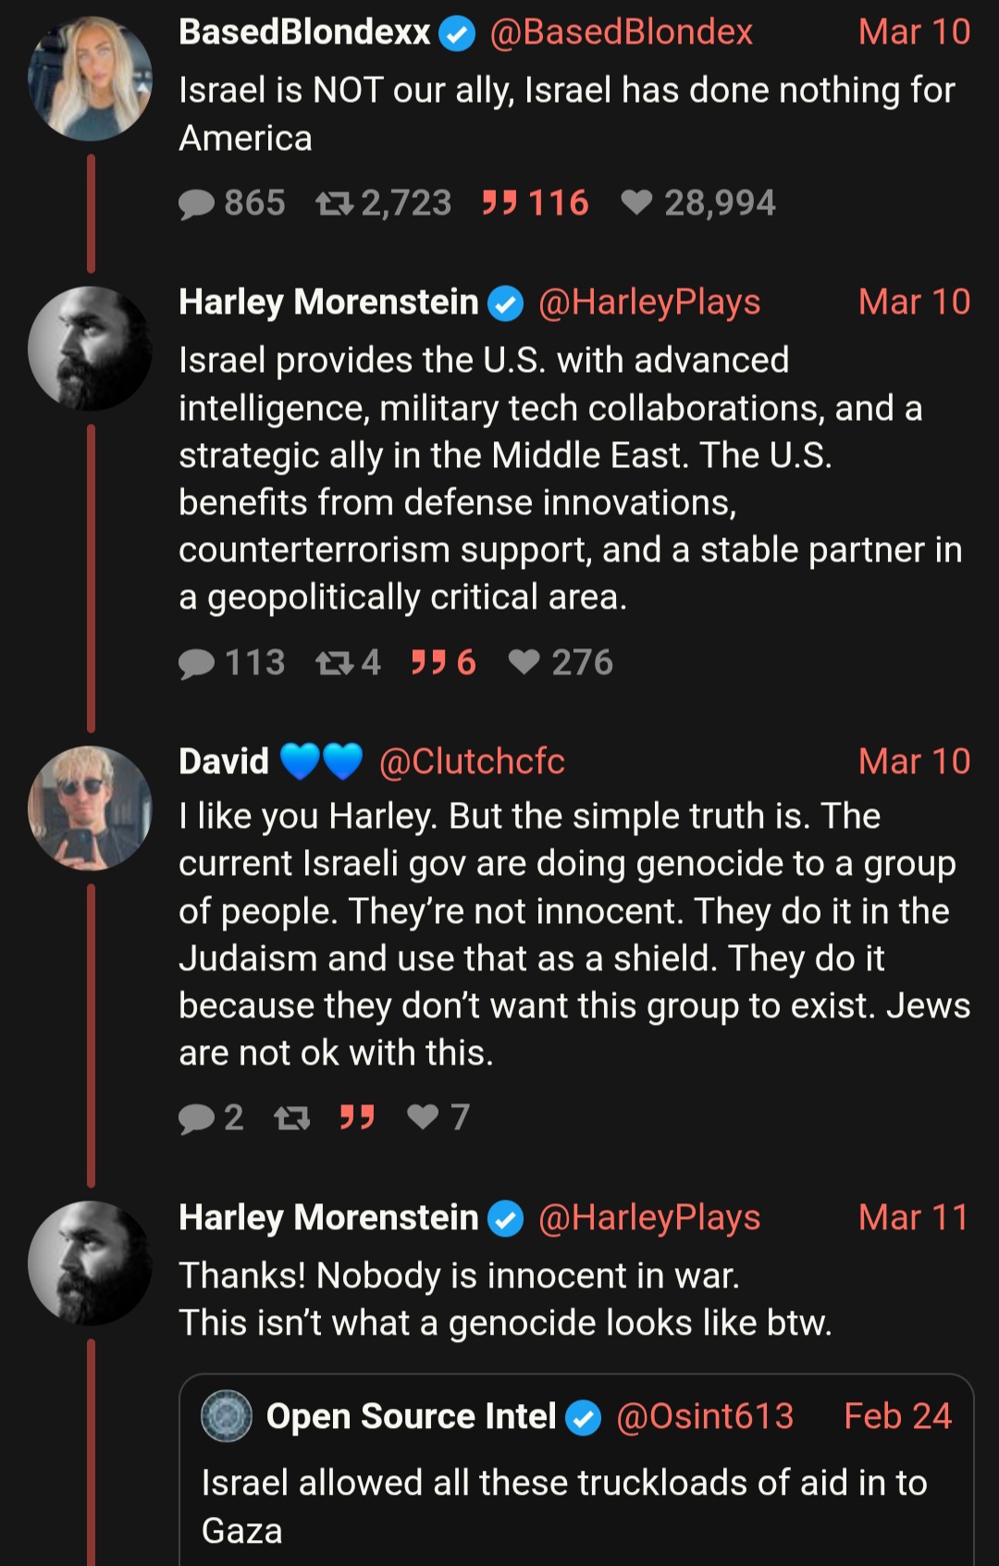Click reply icon with 113 replies
The width and height of the screenshot is (999, 1566).
(196, 663)
